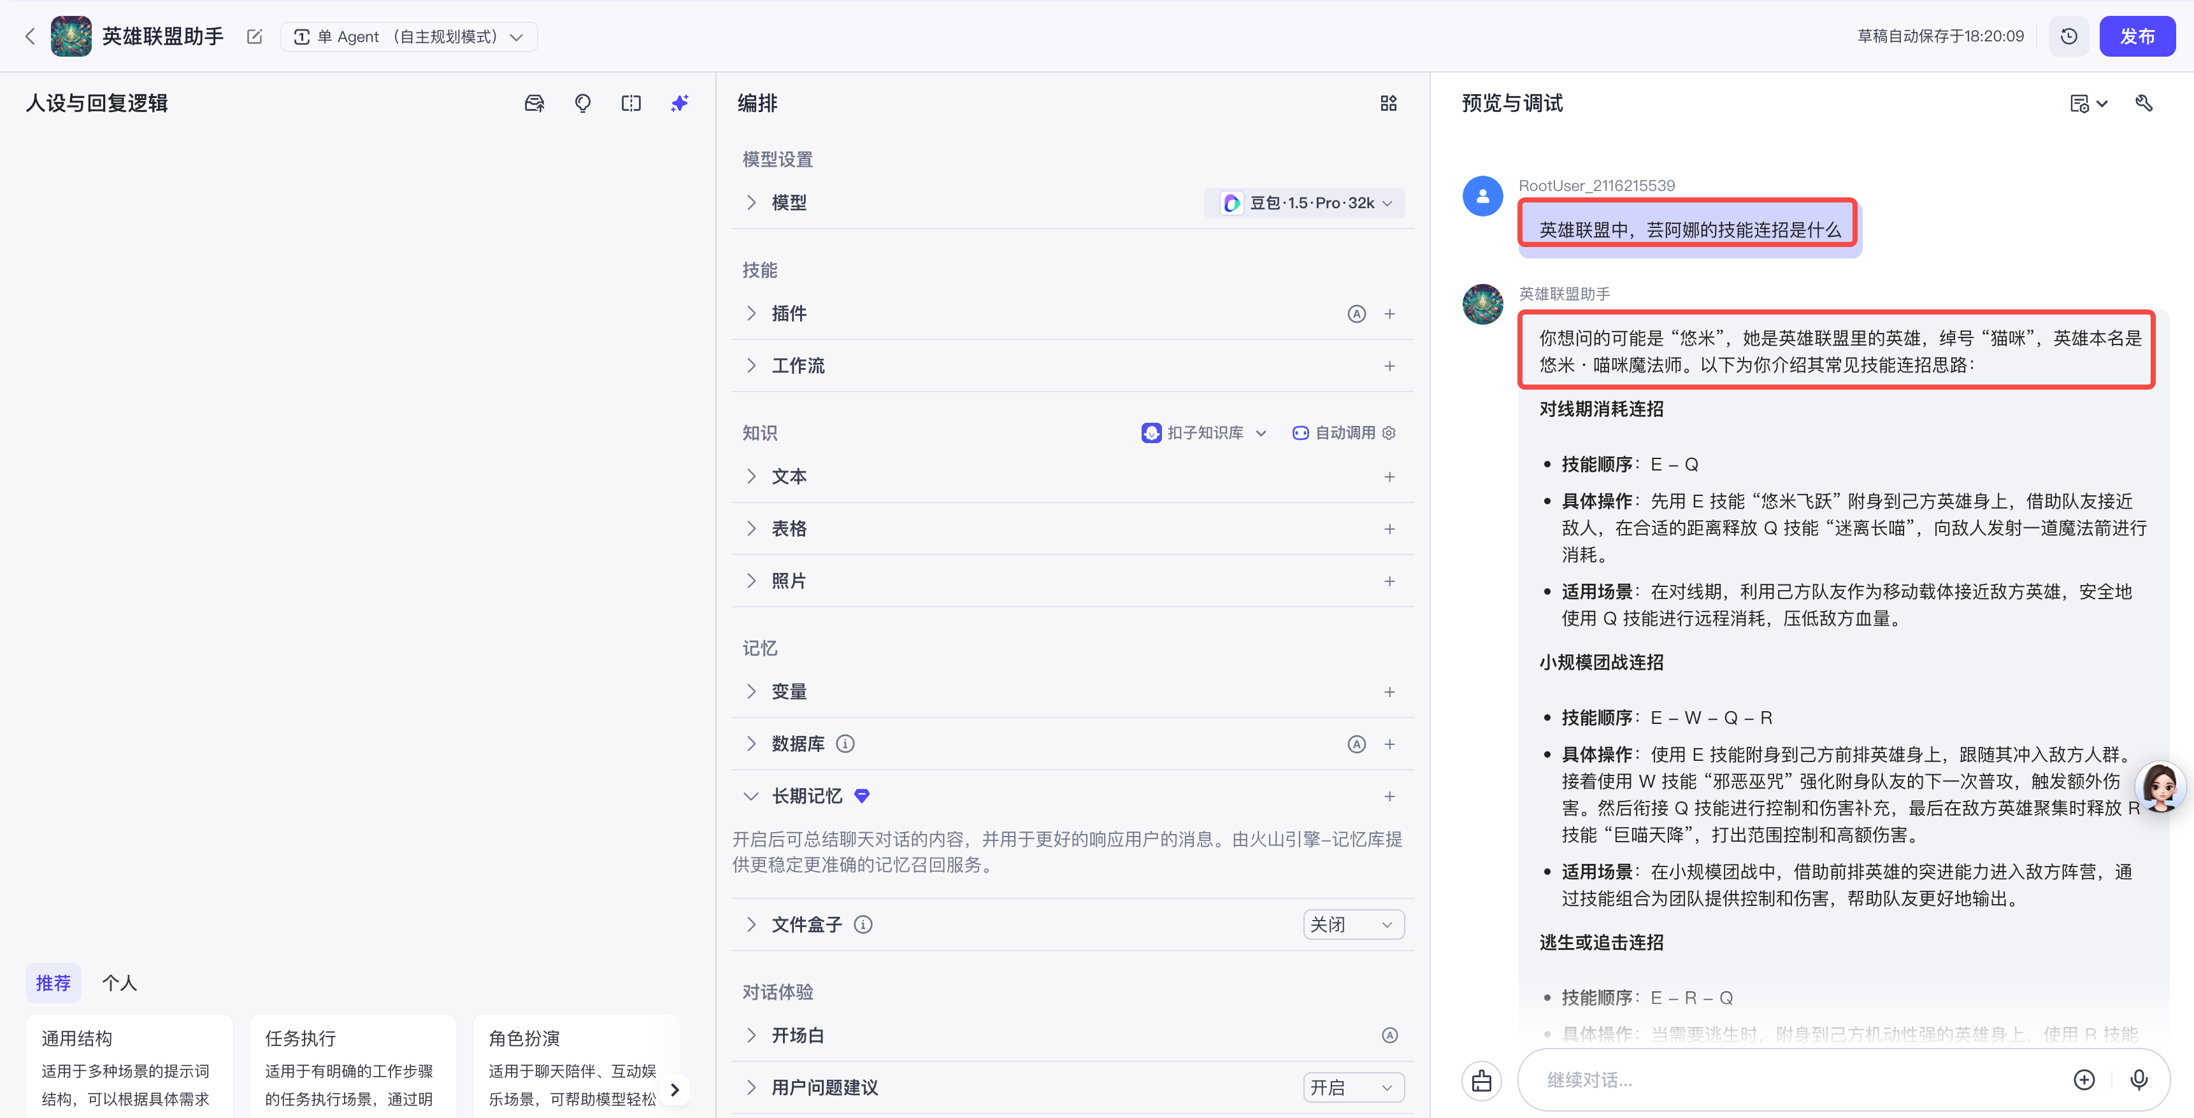Click the 发布 publish button
Viewport: 2194px width, 1118px height.
[x=2138, y=36]
